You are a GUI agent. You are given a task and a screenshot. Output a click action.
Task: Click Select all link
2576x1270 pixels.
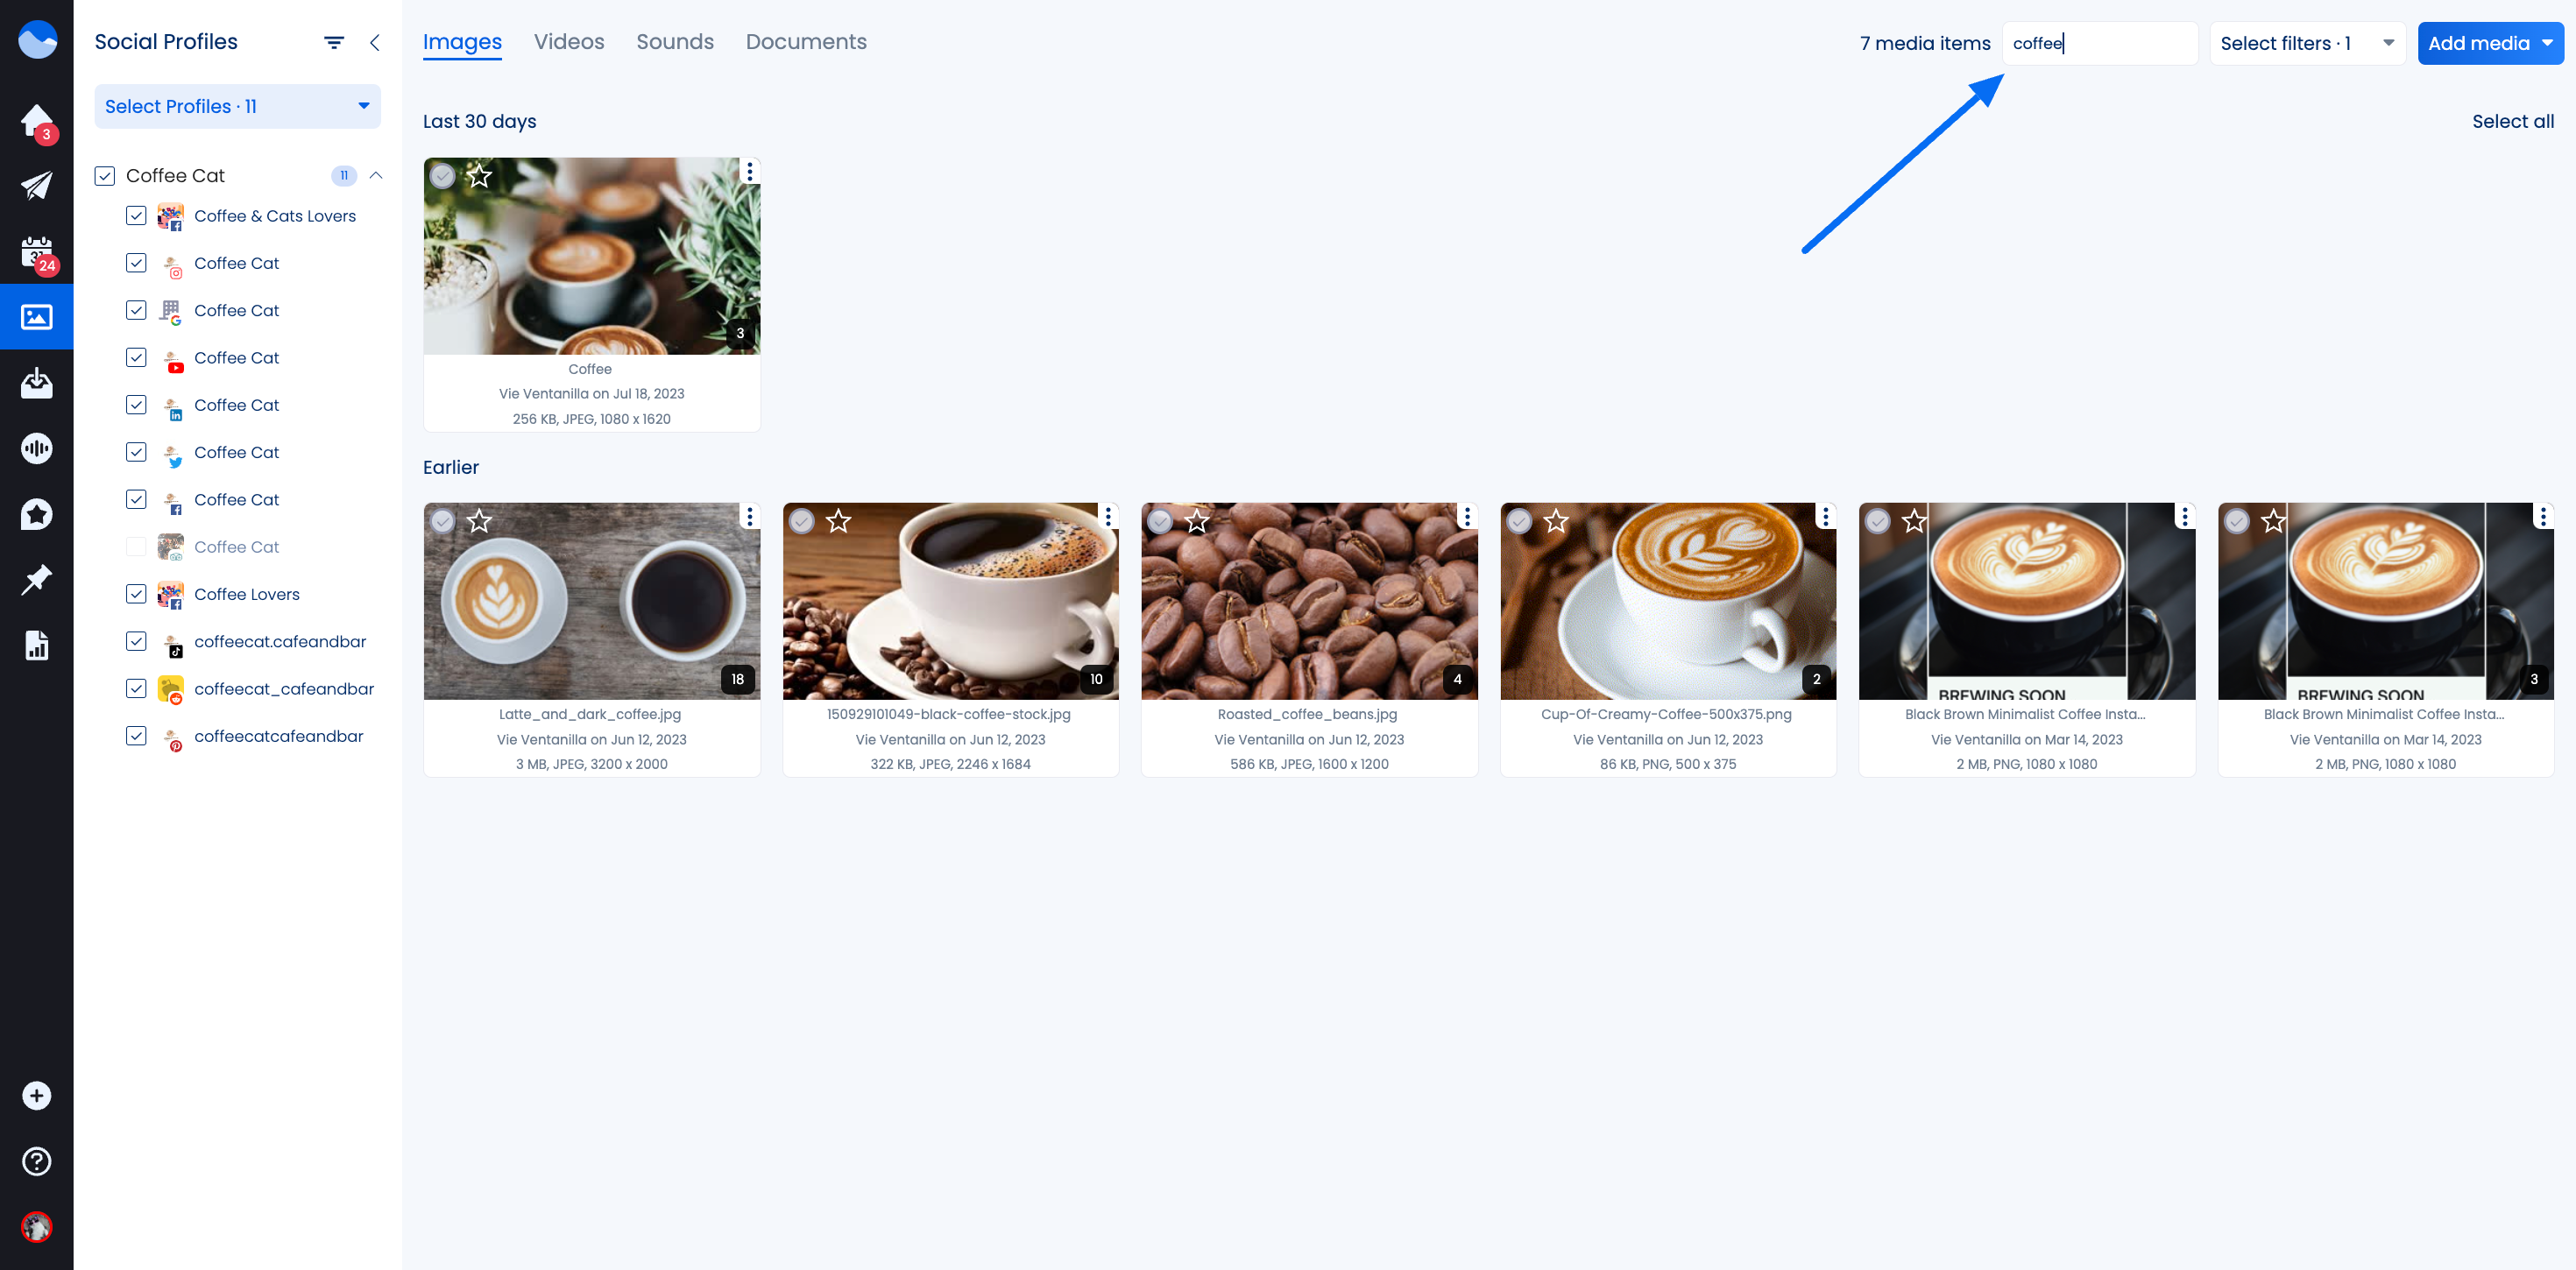click(2512, 121)
